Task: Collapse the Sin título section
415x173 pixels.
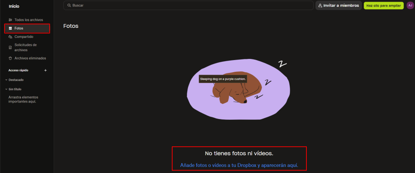Action: 6,89
